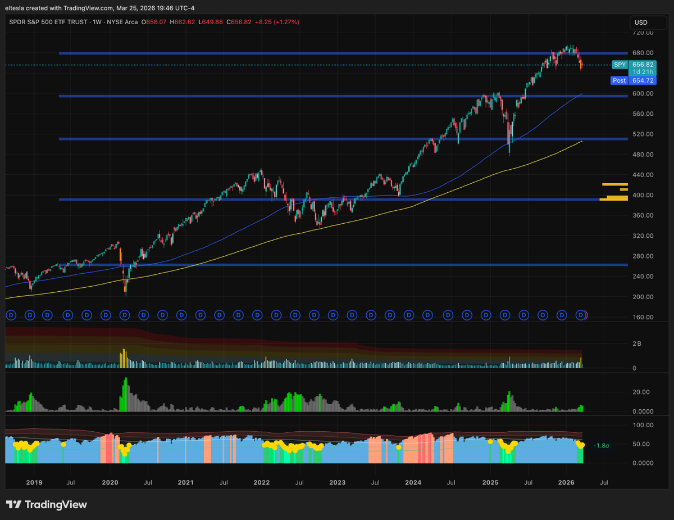Click the low value L649.88
674x520 pixels.
211,22
